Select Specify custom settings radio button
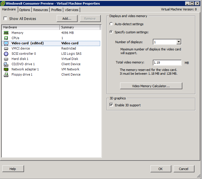 111,32
